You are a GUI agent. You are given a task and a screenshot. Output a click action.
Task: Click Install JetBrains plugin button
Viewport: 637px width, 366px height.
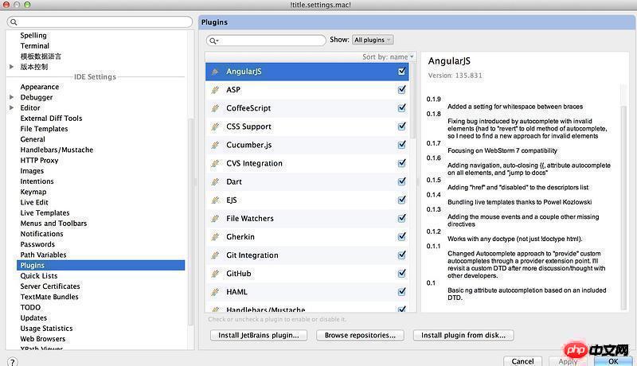click(x=259, y=335)
